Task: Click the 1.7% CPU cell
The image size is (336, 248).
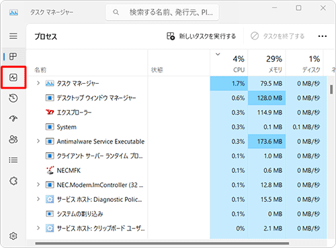Action: tap(229, 83)
